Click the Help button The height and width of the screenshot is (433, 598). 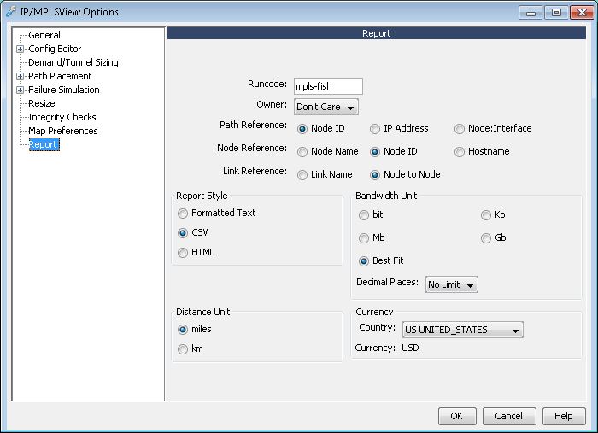click(x=564, y=416)
